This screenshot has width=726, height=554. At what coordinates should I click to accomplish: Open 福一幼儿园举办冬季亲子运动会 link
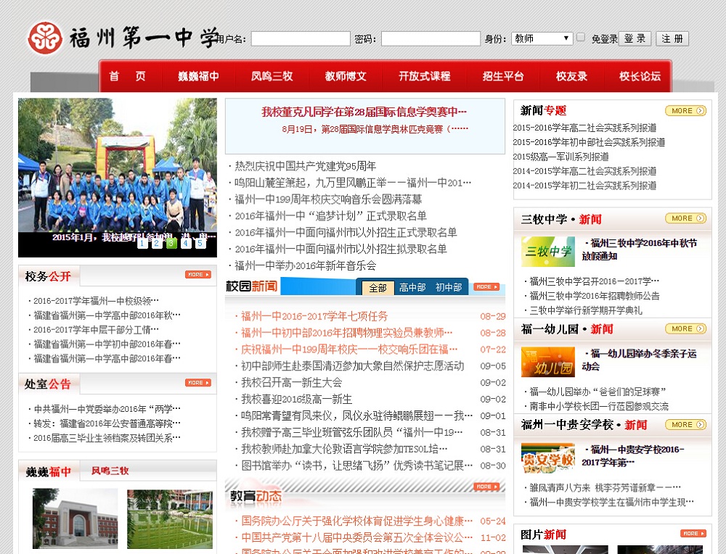pos(640,360)
